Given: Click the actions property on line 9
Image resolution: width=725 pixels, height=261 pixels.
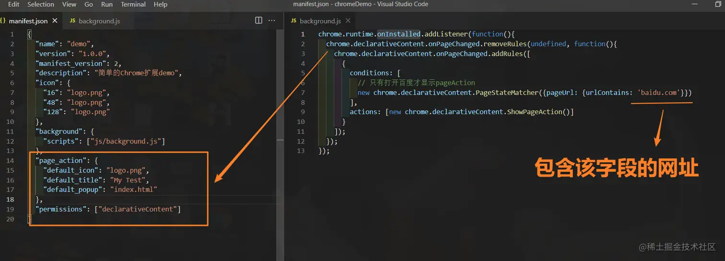Looking at the screenshot, I should click(x=364, y=112).
